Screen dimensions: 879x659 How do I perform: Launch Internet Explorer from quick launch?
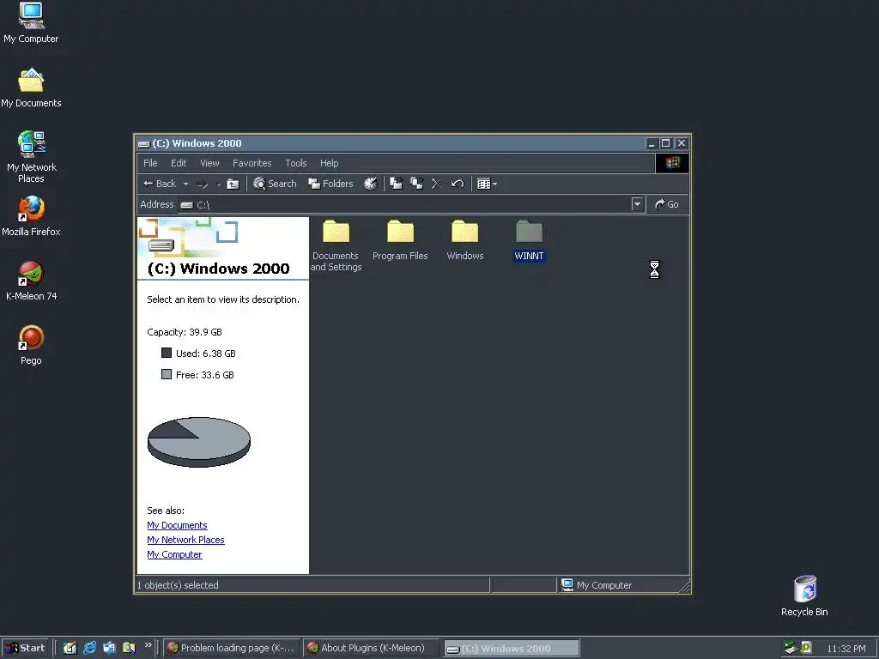[89, 648]
